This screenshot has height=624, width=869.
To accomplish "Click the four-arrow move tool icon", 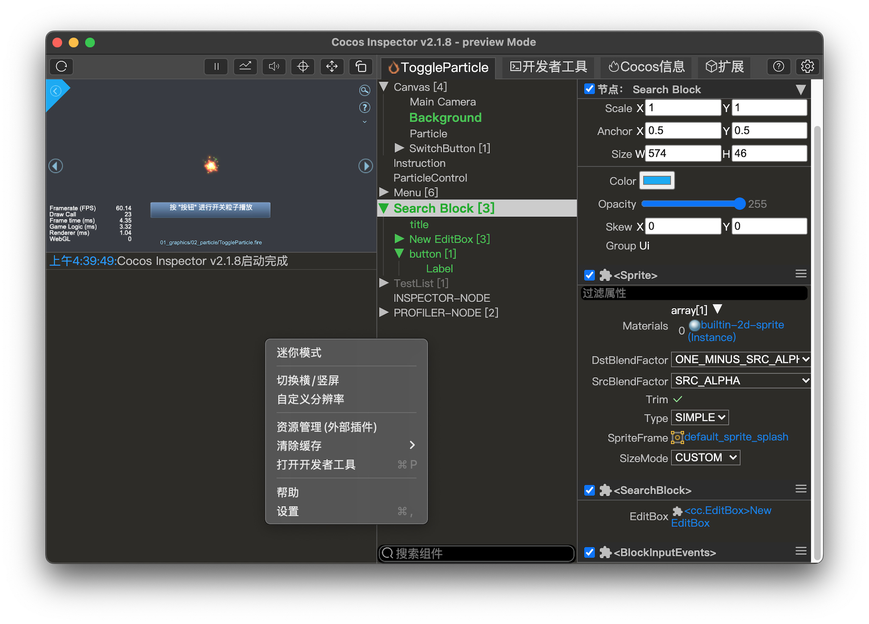I will (332, 66).
